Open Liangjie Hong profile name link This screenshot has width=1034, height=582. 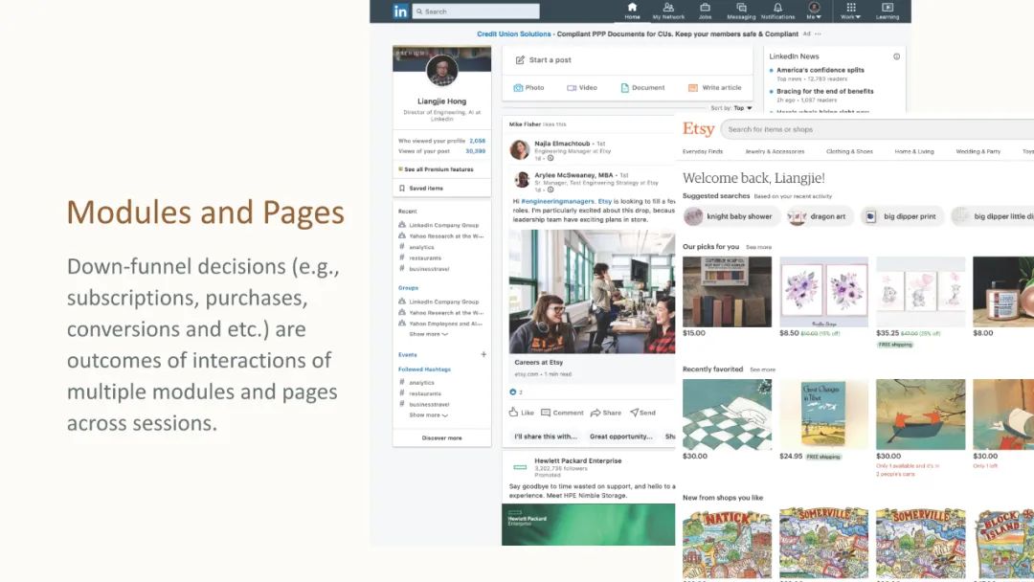[441, 101]
